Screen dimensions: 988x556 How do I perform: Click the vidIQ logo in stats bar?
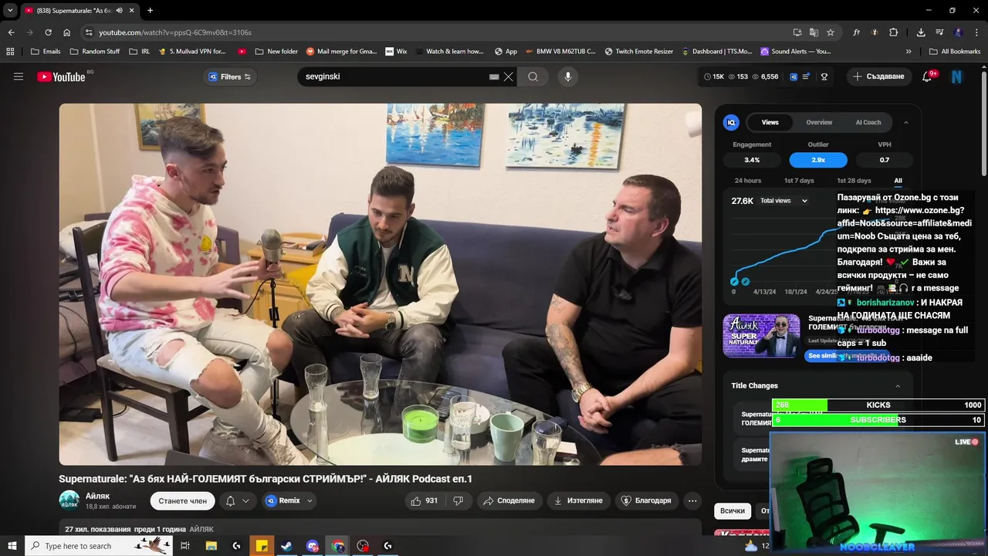(x=793, y=76)
